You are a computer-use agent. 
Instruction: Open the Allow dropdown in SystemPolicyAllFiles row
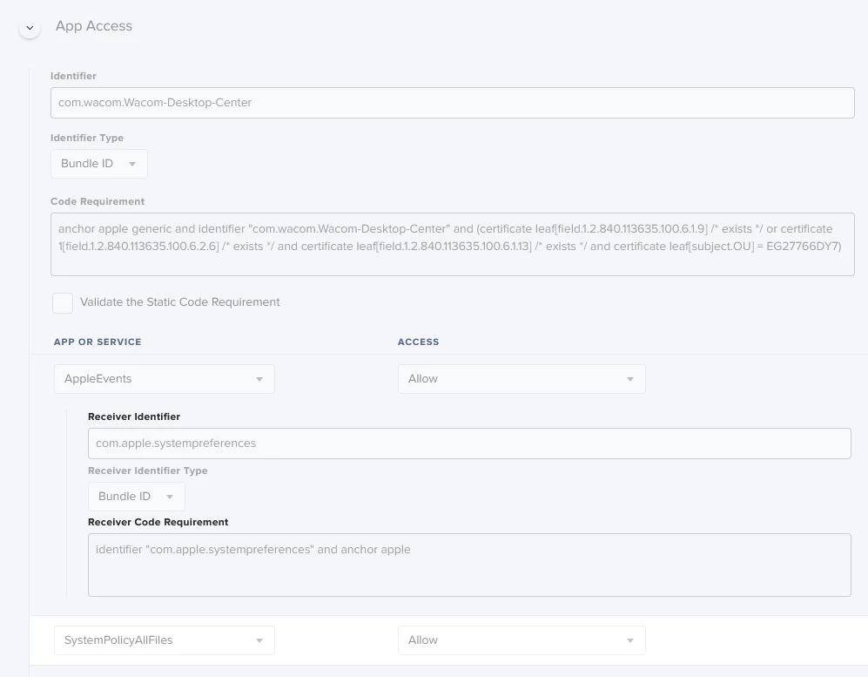coord(521,640)
